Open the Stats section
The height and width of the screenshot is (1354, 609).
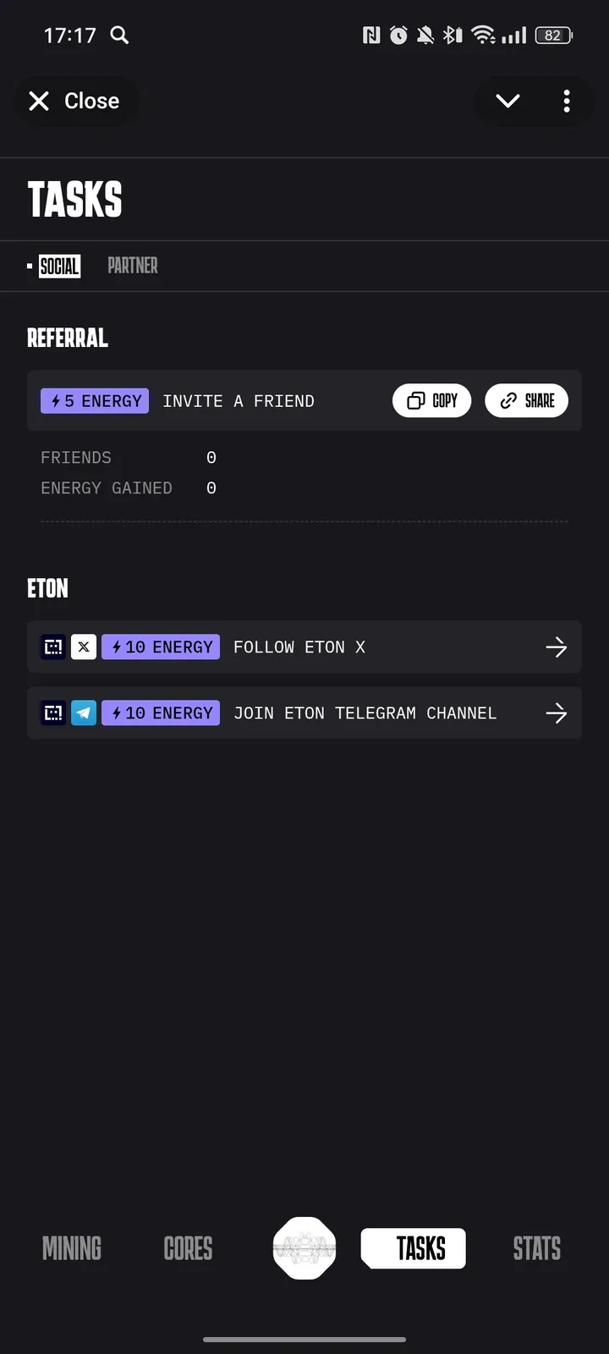536,1248
